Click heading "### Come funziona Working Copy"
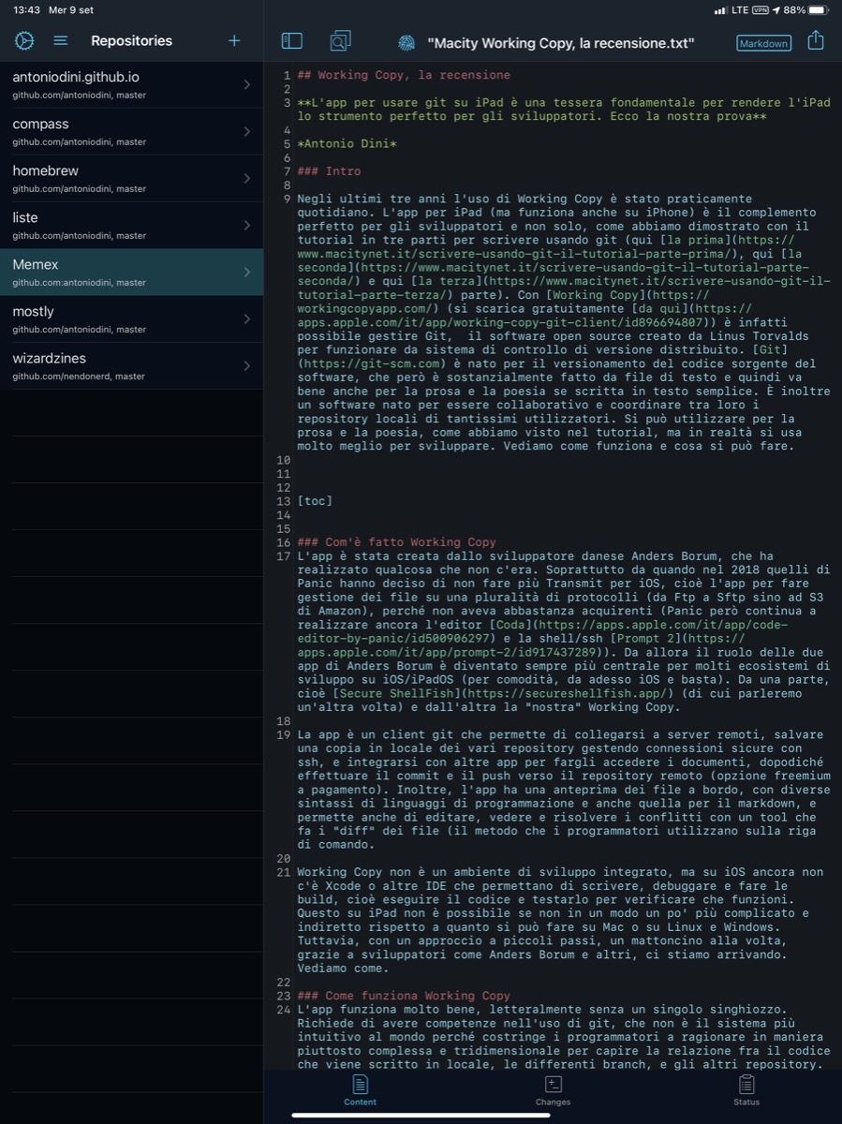 [404, 996]
